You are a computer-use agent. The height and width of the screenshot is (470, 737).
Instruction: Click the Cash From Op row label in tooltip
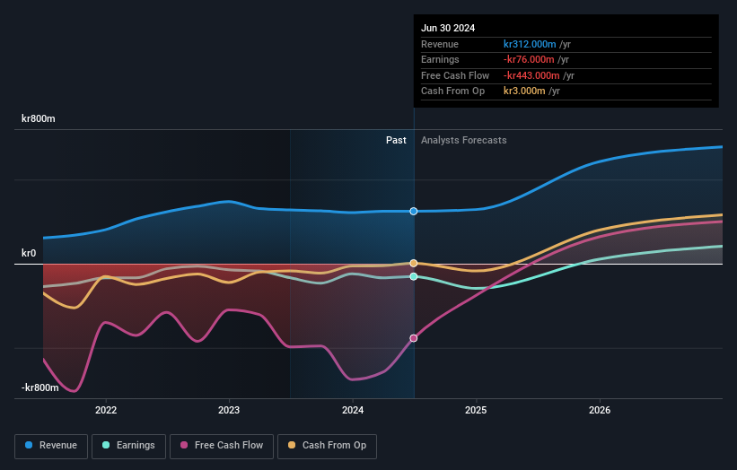(452, 91)
